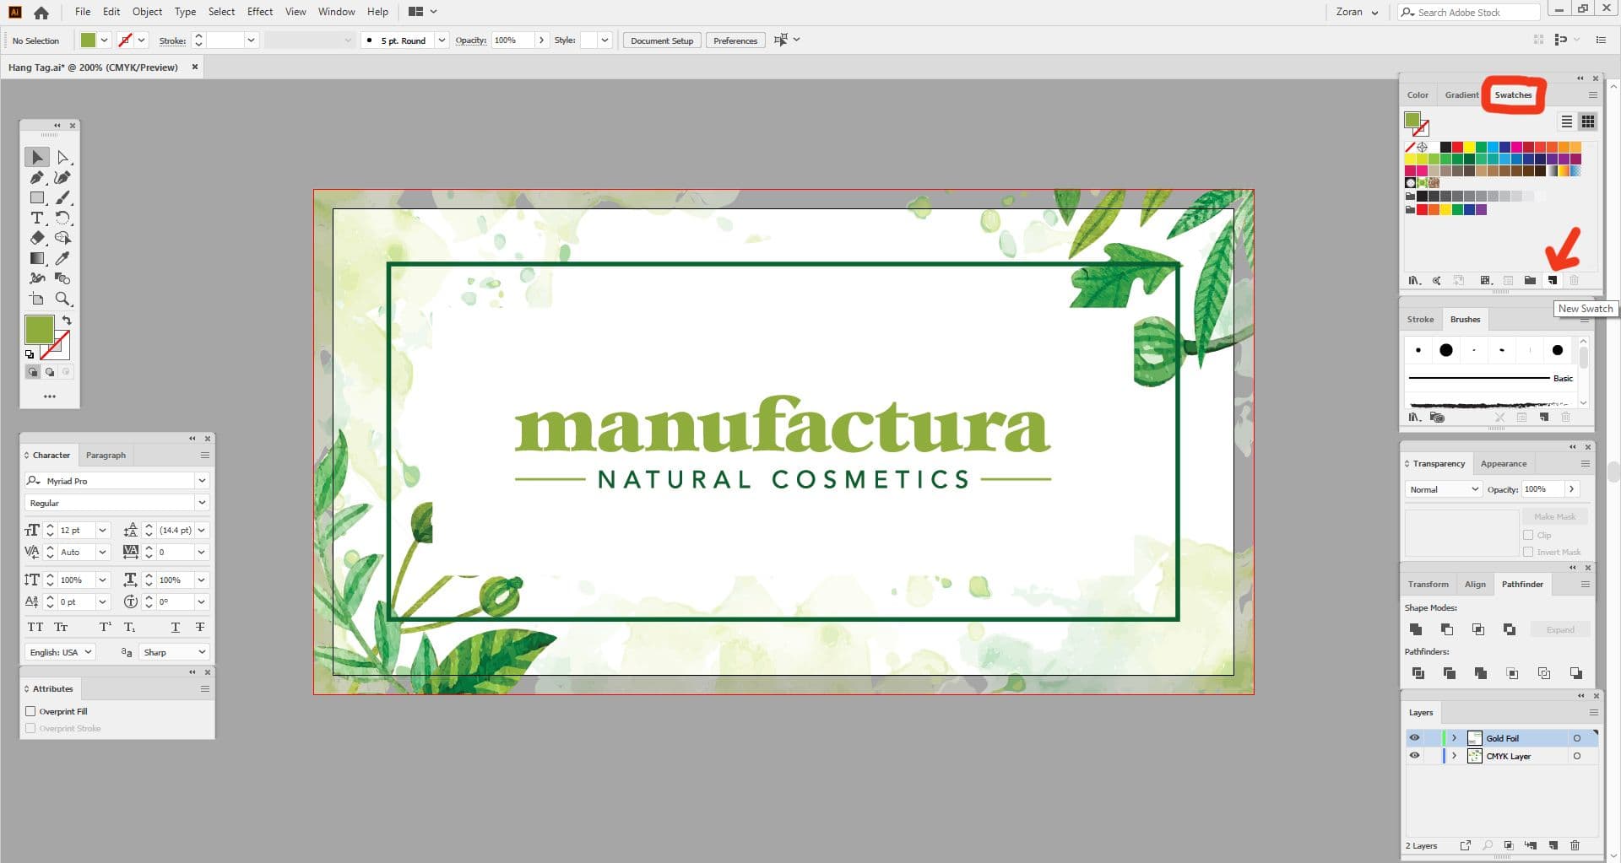This screenshot has height=863, width=1621.
Task: Apply Unite shape mode in Pathfinder
Action: [x=1416, y=628]
